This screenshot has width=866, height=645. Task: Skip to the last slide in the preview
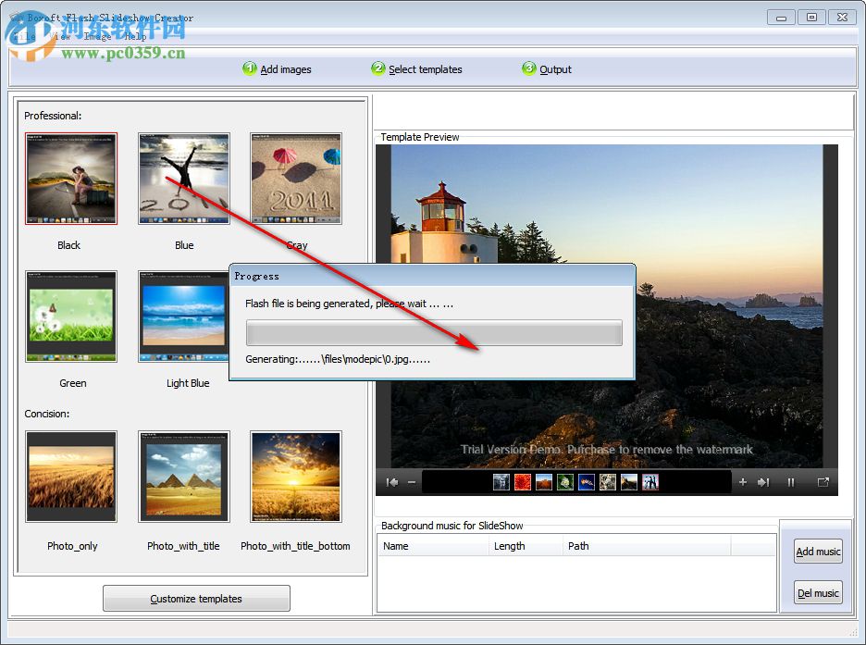pyautogui.click(x=763, y=481)
